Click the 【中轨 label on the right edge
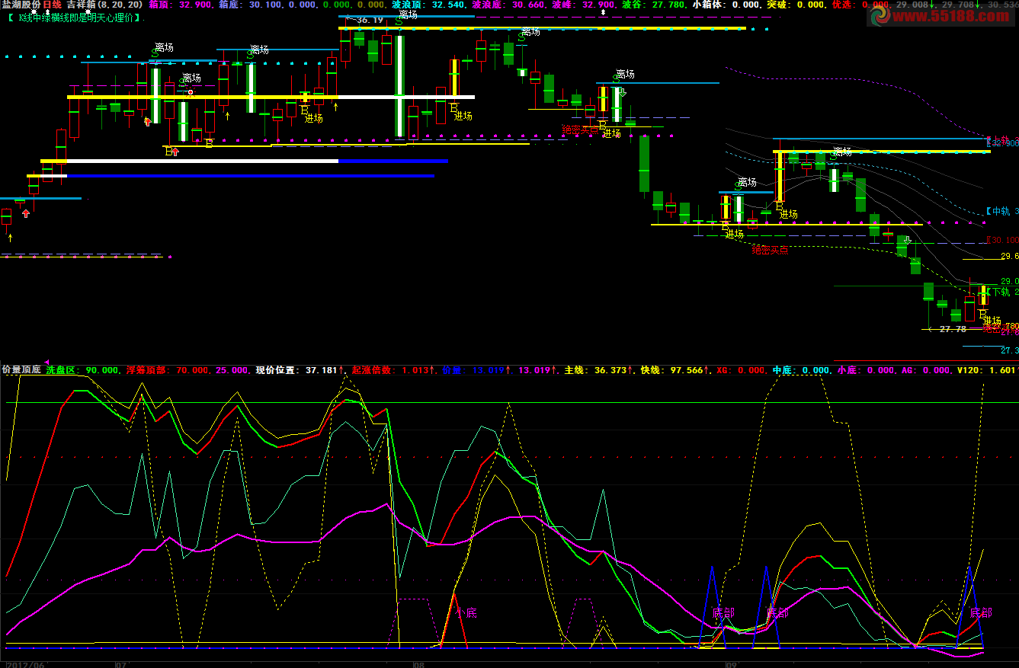 tap(1001, 211)
